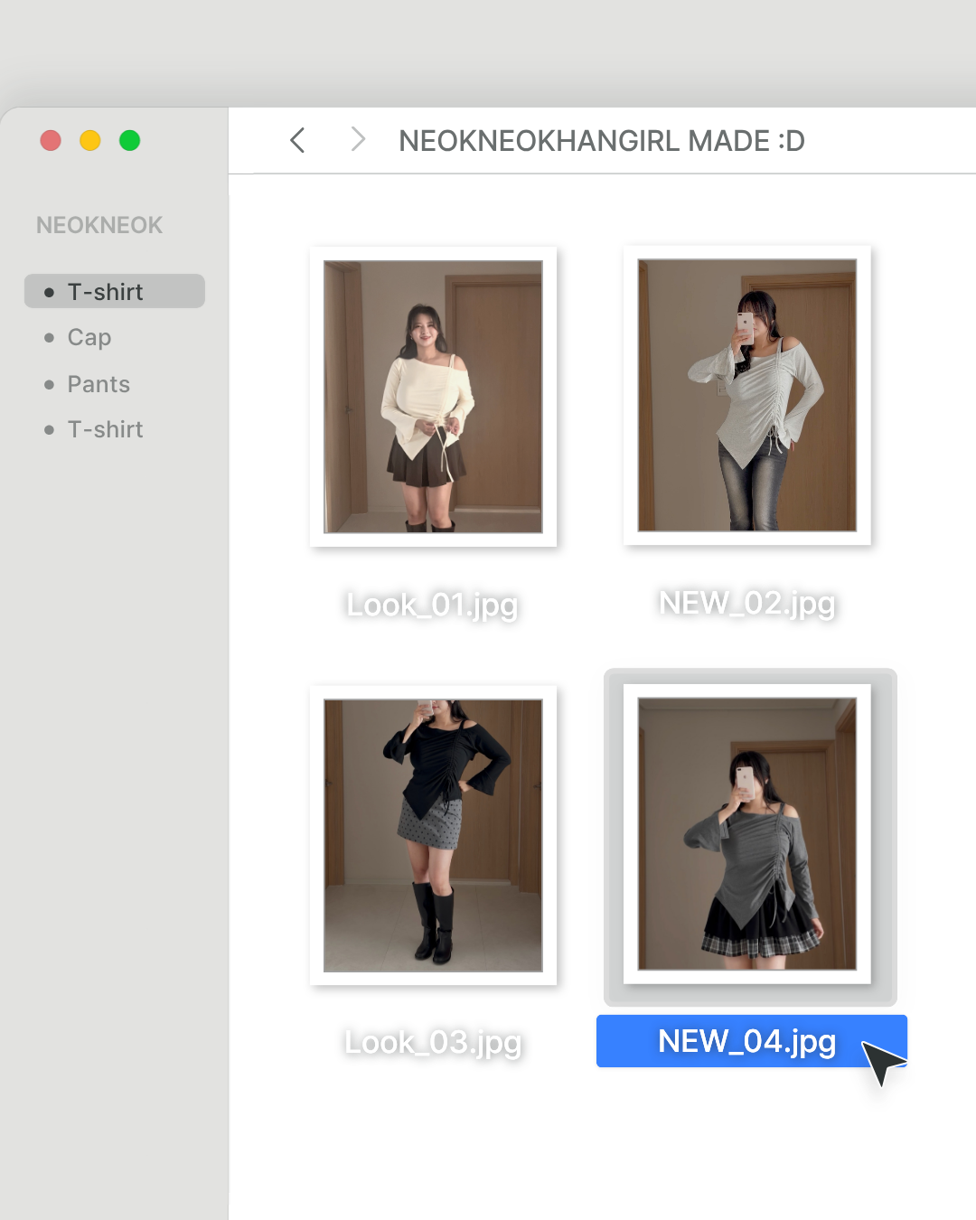Maximize the window with green button
The height and width of the screenshot is (1220, 976).
(x=130, y=141)
